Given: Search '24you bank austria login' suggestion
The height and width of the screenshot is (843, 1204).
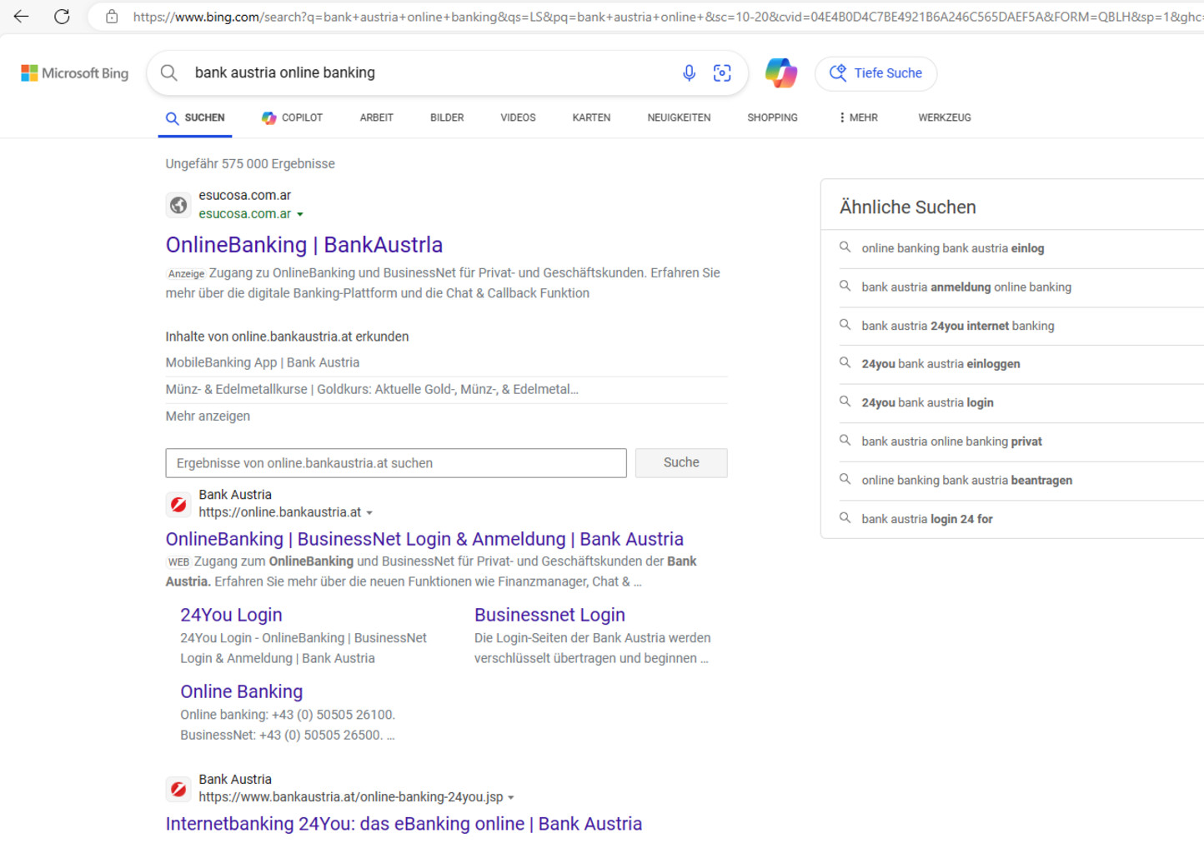Looking at the screenshot, I should (927, 402).
